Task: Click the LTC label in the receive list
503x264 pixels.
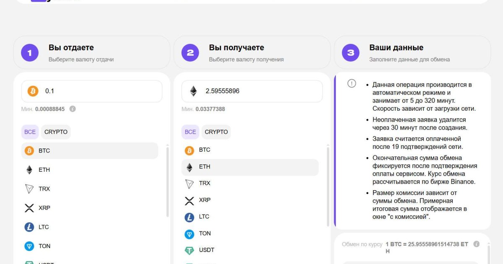Action: [204, 217]
